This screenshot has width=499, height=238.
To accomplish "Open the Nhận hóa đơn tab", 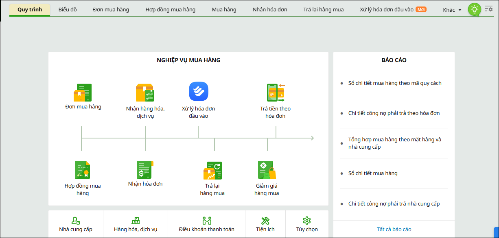I will point(270,9).
